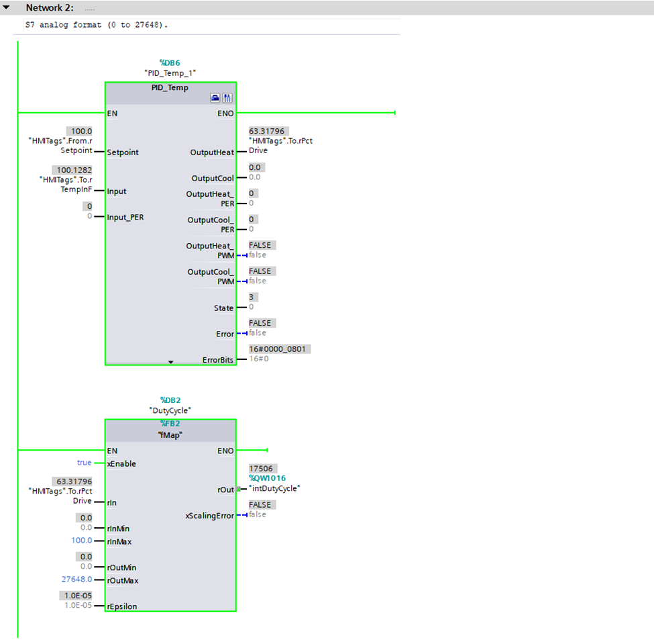
Task: Click the %FB2 block address
Action: coord(170,424)
